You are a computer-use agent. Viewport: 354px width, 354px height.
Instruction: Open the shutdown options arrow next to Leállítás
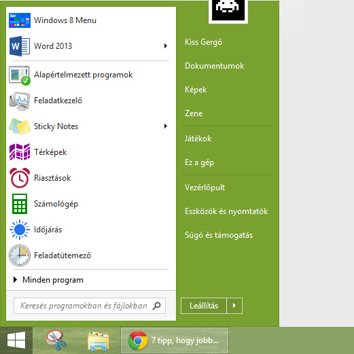click(x=234, y=306)
